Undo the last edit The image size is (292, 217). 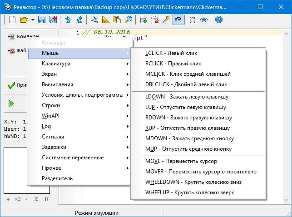(x=68, y=20)
